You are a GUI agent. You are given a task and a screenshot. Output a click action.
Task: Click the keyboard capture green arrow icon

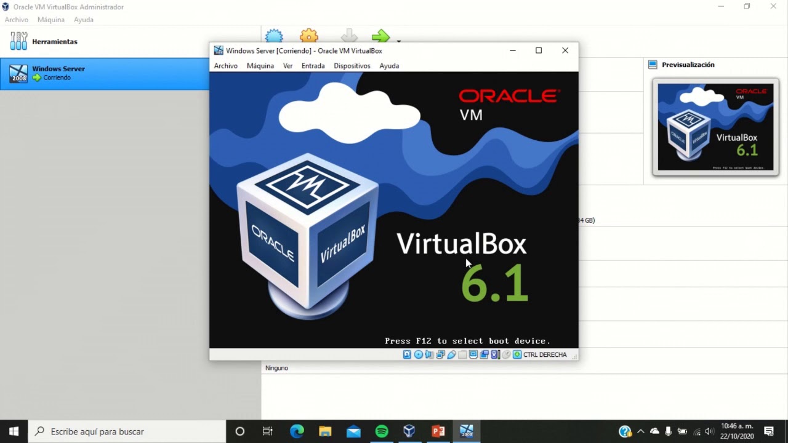point(517,354)
